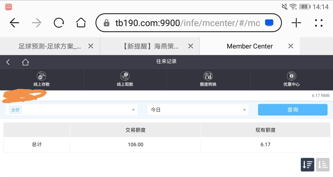Open 线上取款 online withdrawal

click(x=125, y=79)
